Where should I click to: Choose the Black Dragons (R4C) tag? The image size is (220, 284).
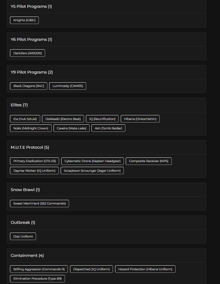click(x=29, y=86)
